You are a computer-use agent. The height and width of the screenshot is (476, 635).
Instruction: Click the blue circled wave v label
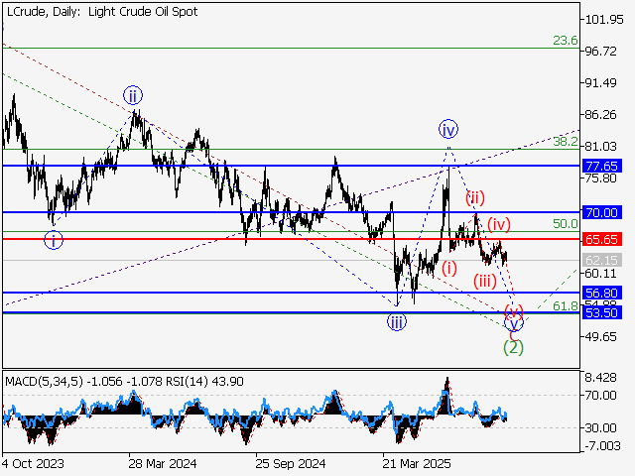pos(513,322)
